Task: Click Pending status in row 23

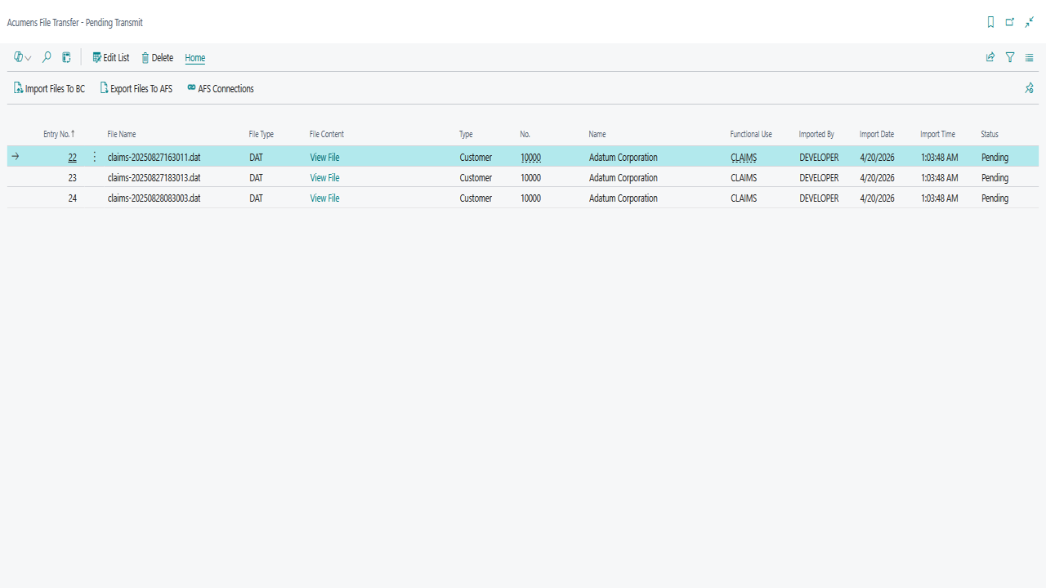Action: [x=995, y=178]
